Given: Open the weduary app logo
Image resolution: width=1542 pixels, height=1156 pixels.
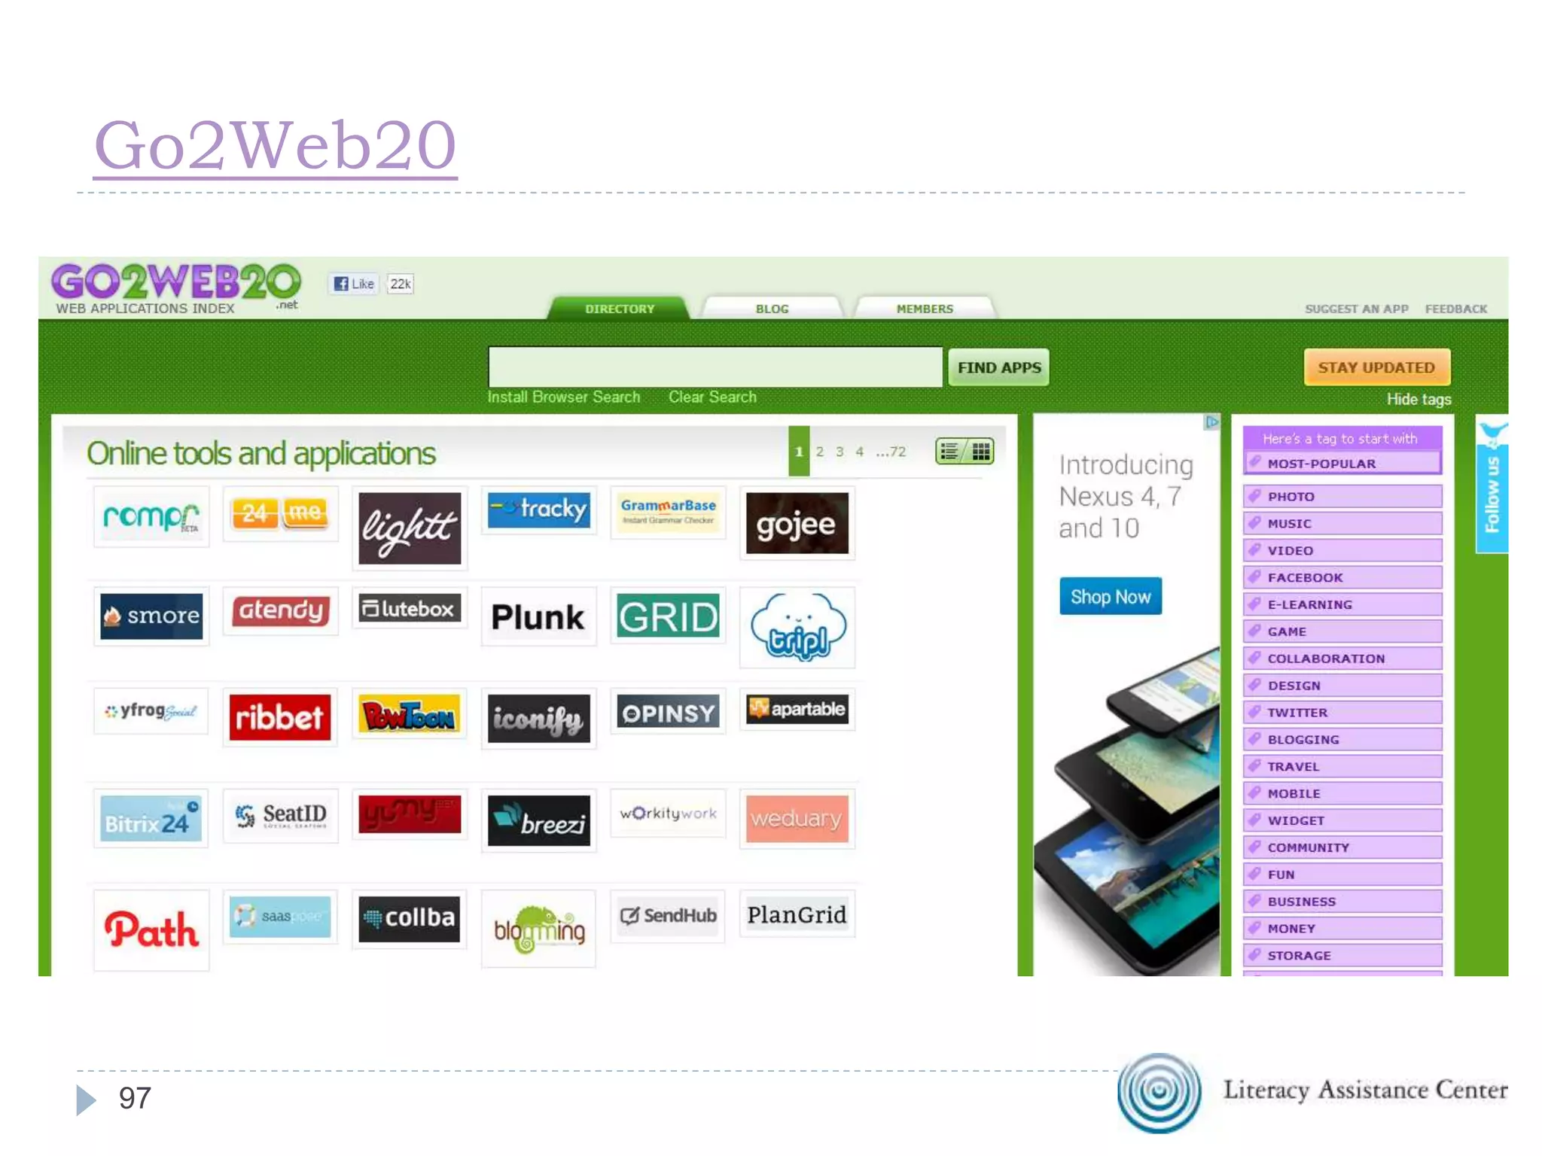Looking at the screenshot, I should point(797,818).
